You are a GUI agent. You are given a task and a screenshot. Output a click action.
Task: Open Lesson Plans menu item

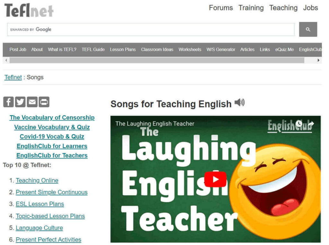pos(123,50)
